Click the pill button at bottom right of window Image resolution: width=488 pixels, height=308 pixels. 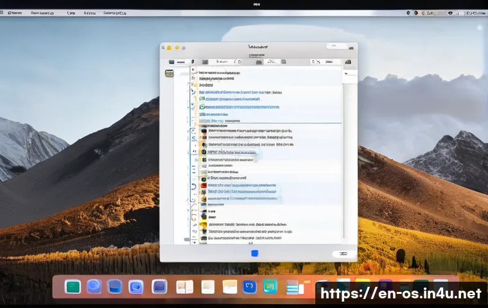[344, 253]
